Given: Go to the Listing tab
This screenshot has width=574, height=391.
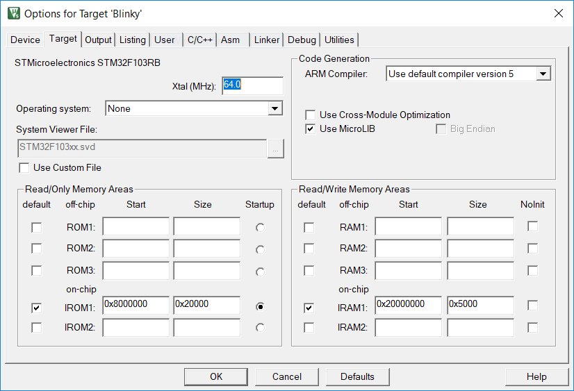Looking at the screenshot, I should pos(133,40).
